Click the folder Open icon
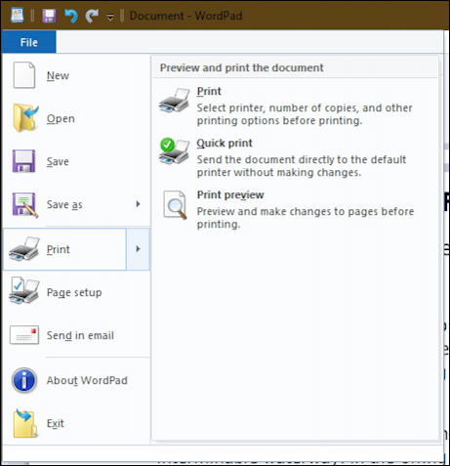This screenshot has height=466, width=450. coord(25,118)
